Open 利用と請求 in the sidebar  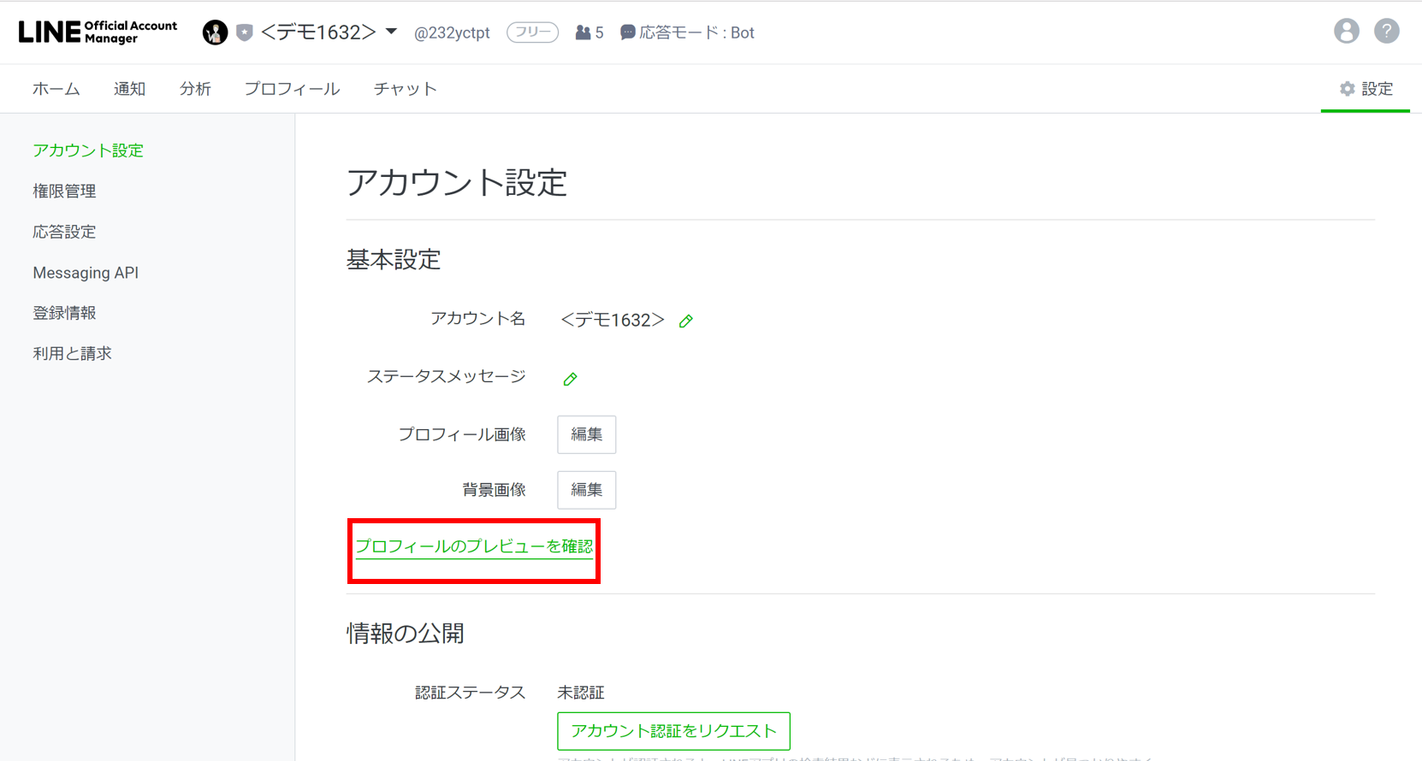click(72, 353)
